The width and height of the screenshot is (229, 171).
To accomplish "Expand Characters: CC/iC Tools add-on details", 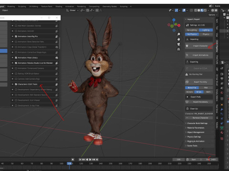I will pos(12,84).
